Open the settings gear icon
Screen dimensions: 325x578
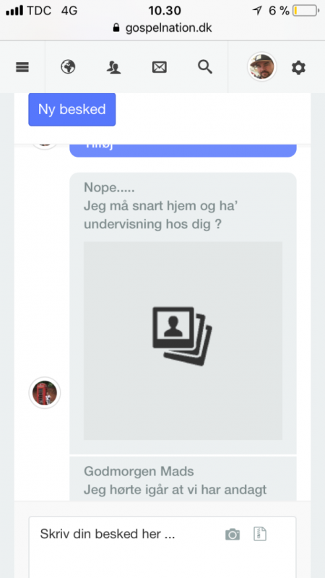pyautogui.click(x=298, y=68)
